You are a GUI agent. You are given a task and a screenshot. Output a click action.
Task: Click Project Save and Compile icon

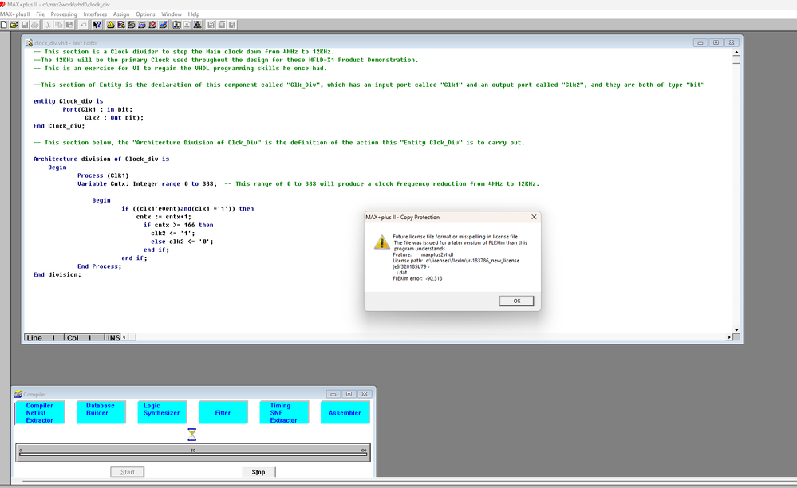tap(222, 25)
